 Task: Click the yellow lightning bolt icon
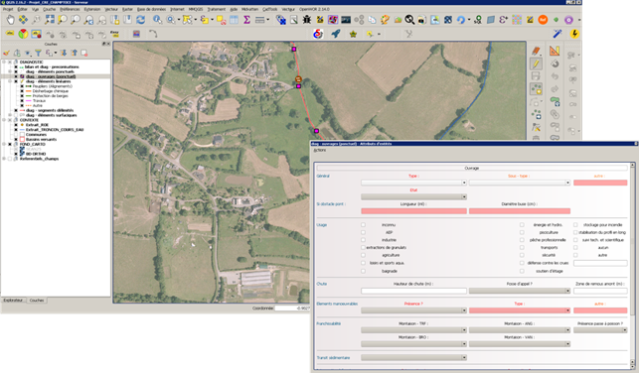point(574,34)
